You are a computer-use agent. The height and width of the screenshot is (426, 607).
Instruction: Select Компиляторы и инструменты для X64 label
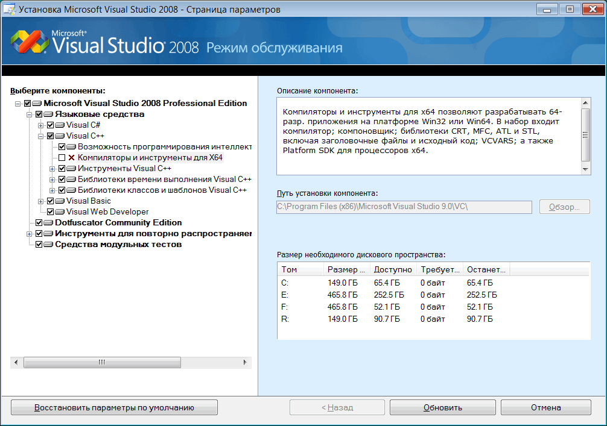(150, 158)
